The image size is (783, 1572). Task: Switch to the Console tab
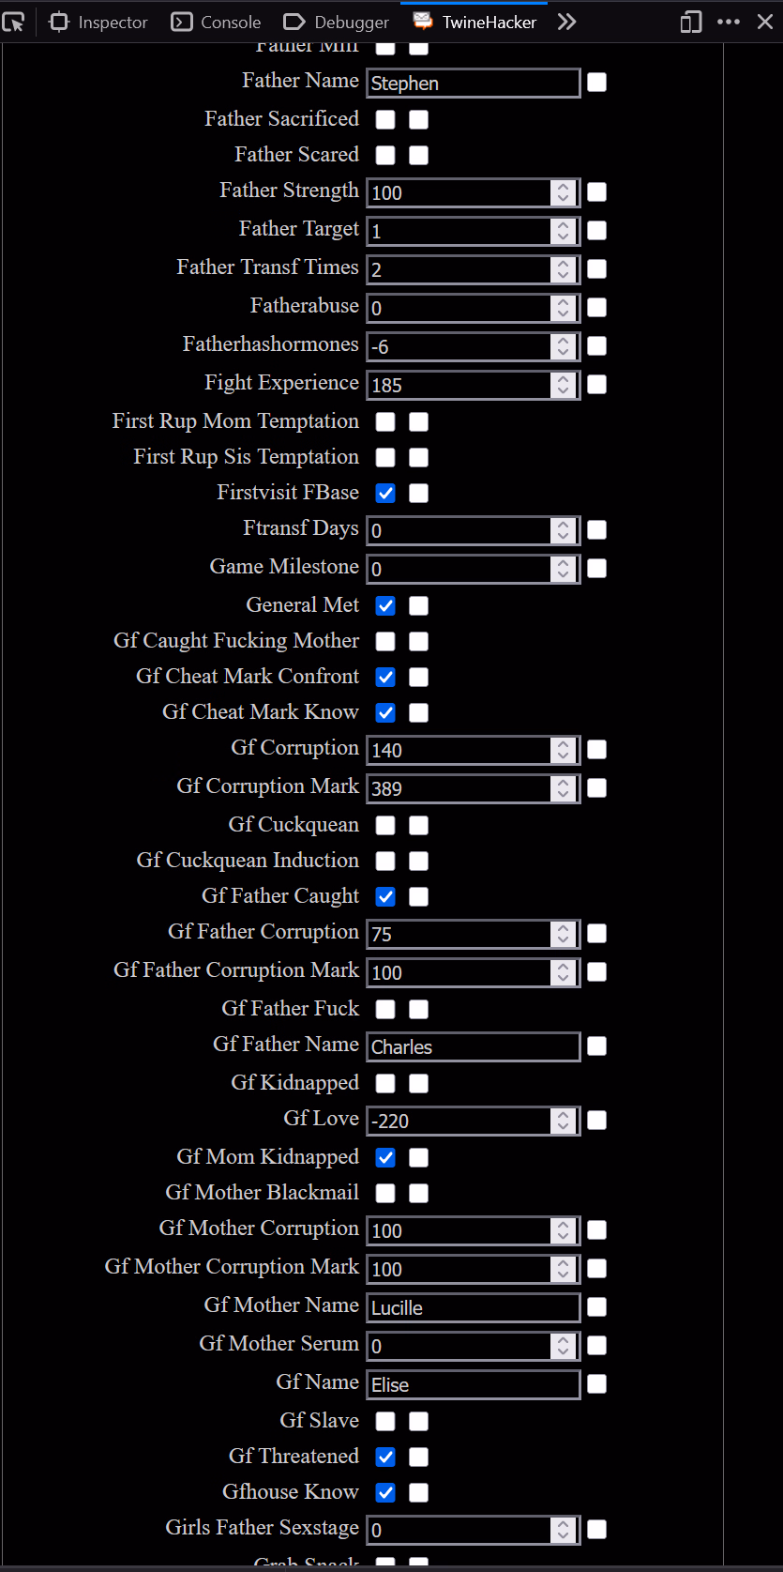click(x=216, y=22)
